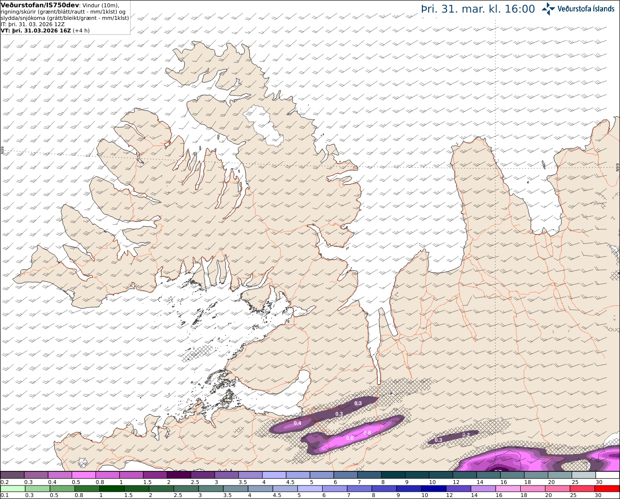This screenshot has width=620, height=499.
Task: Select the red 30 swatch in bottom legend row
Action: (x=607, y=489)
